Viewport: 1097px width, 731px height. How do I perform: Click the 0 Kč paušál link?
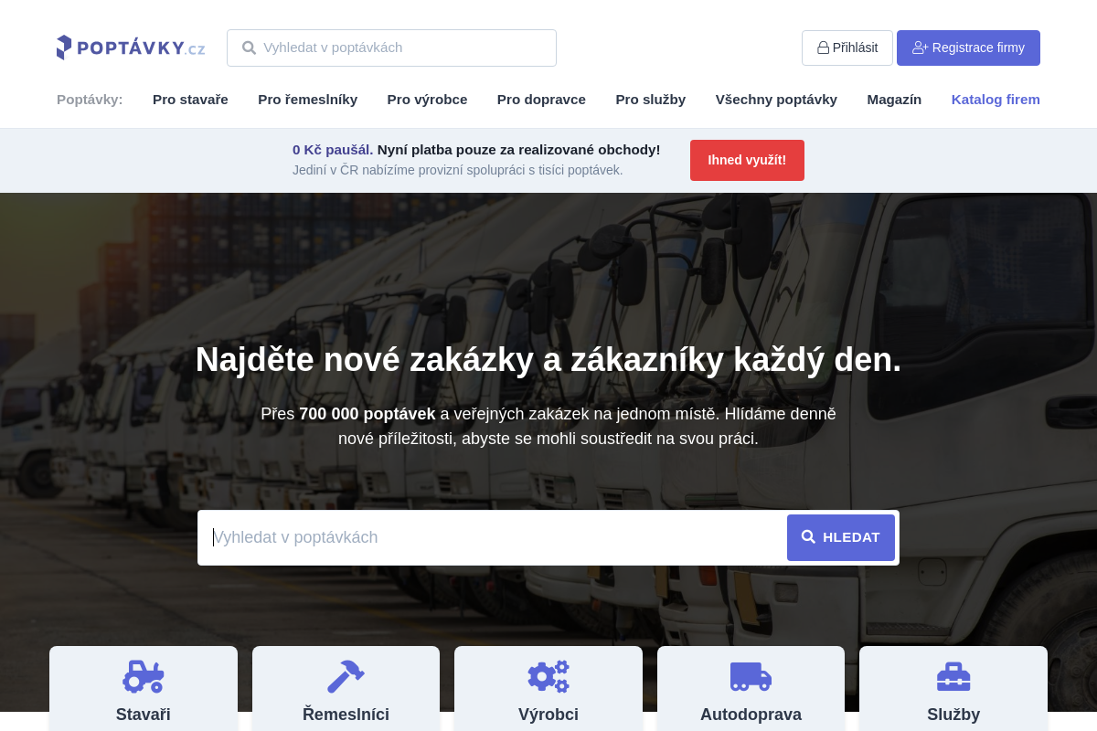[331, 149]
